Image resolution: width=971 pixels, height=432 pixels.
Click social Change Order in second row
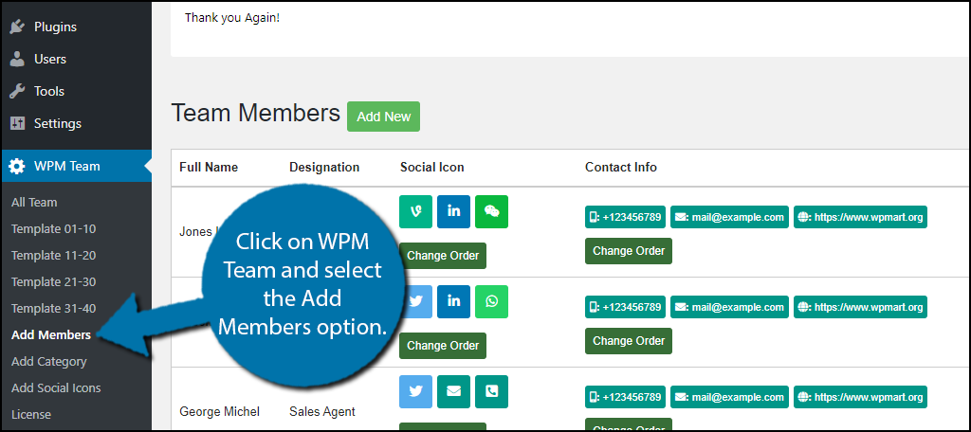[x=443, y=346]
